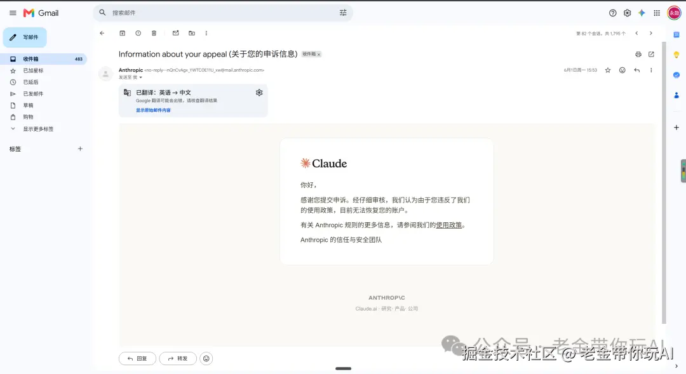Open Contacts side panel icon

676,95
